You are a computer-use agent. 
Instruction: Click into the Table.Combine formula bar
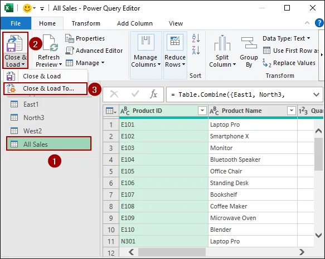pos(239,94)
